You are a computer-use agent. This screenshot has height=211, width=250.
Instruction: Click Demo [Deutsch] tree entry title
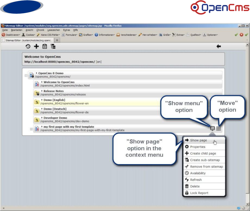click(55, 109)
